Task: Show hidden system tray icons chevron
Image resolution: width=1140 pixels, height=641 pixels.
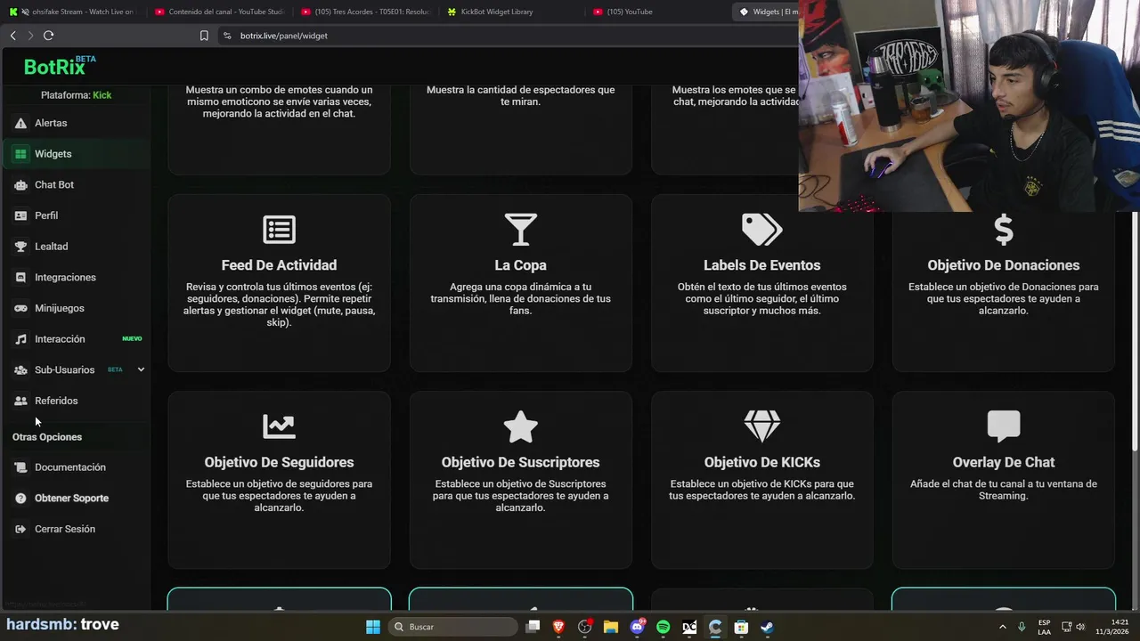Action: pyautogui.click(x=1002, y=627)
